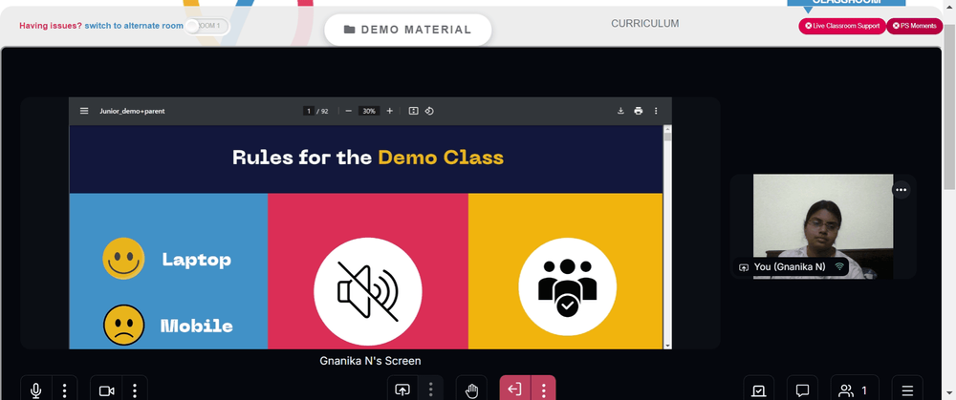Click Live Classroom Support button
This screenshot has height=400, width=956.
tap(842, 26)
